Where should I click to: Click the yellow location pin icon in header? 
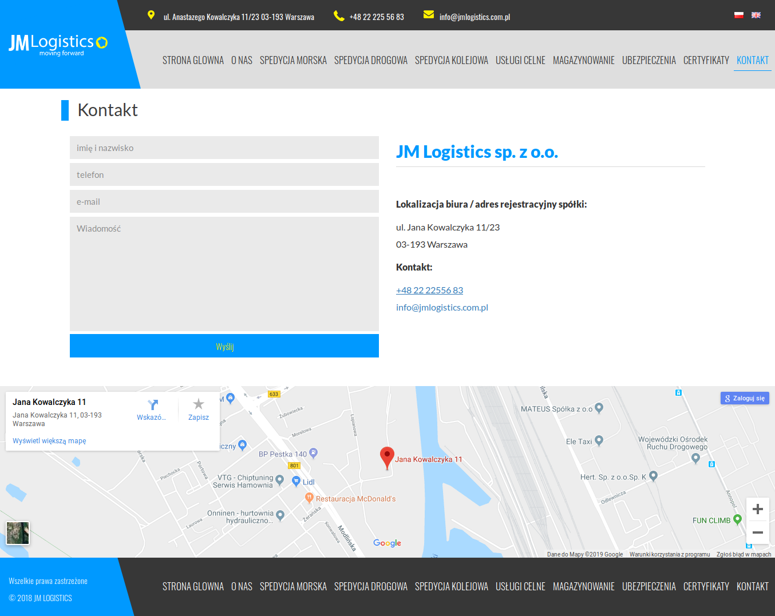tap(151, 15)
